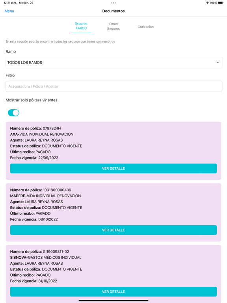
Task: View details of AXA policy 0787324H
Action: click(x=113, y=168)
